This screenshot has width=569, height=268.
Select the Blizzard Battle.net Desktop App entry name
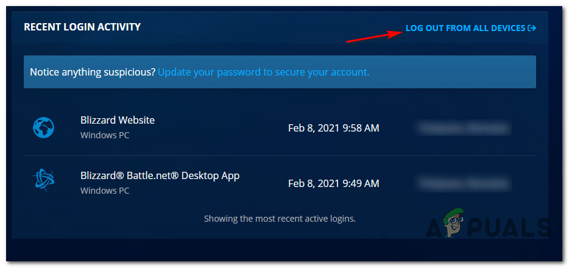pos(160,175)
